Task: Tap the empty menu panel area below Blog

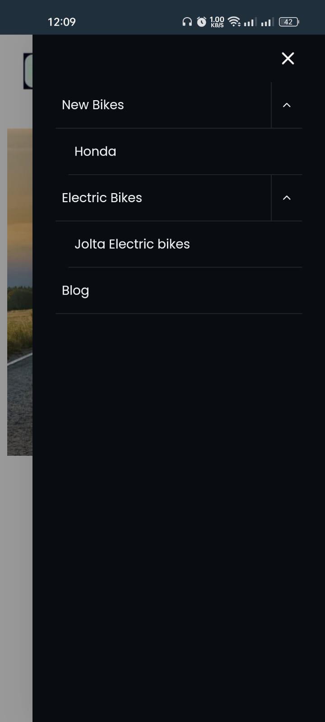Action: [x=179, y=519]
